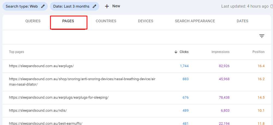273x125 pixels.
Task: Click the plus icon beside New
Action: (x=107, y=7)
